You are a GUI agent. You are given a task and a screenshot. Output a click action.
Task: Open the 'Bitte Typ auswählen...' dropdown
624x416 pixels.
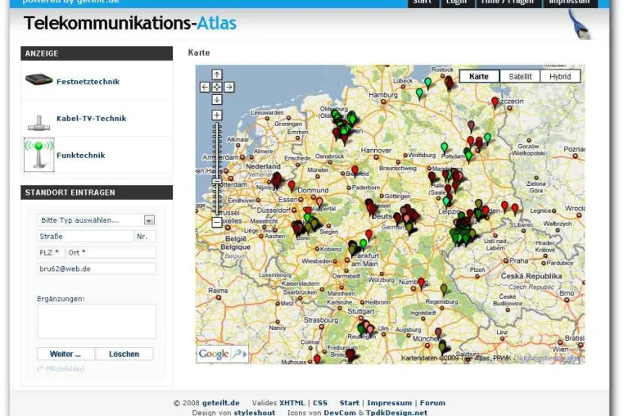97,219
